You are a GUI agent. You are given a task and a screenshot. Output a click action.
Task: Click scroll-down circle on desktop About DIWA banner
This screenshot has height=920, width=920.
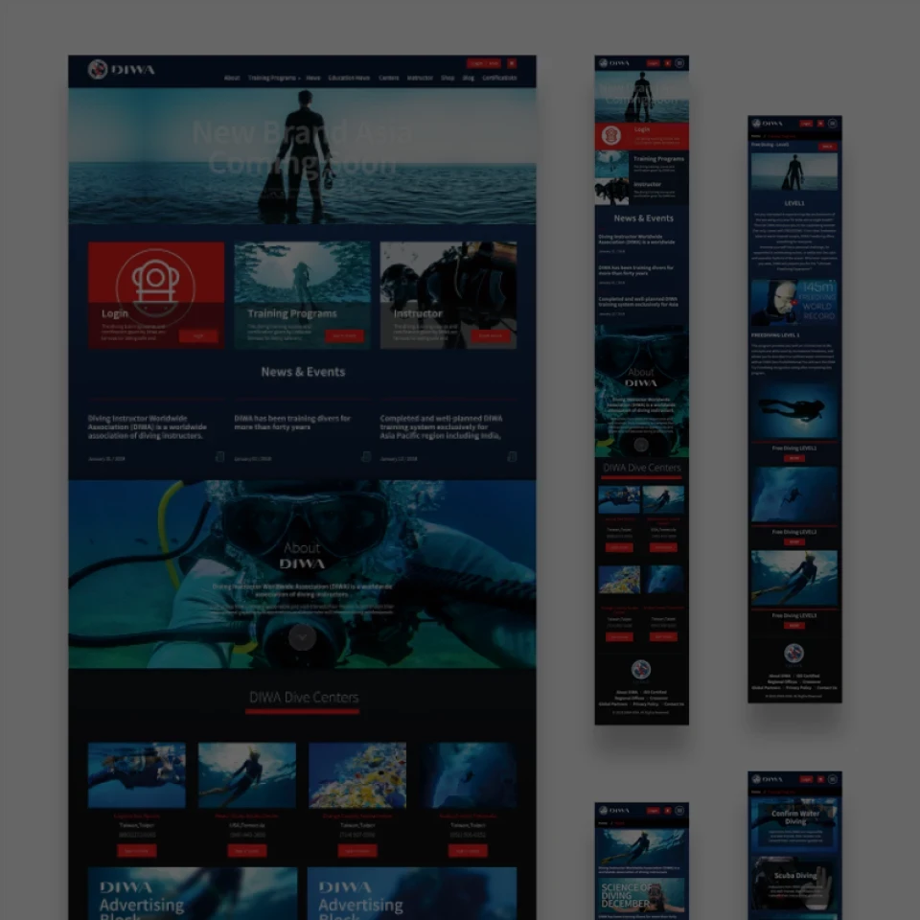pyautogui.click(x=302, y=637)
